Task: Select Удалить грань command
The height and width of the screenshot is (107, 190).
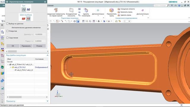Action: tap(124, 15)
